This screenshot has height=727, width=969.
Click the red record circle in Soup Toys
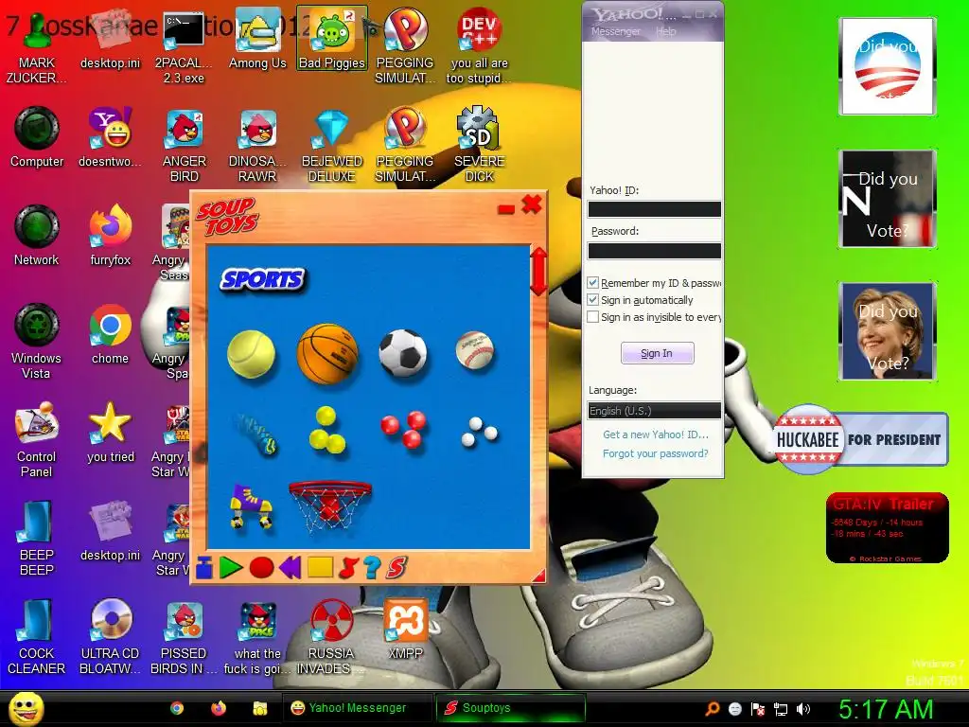pos(261,568)
